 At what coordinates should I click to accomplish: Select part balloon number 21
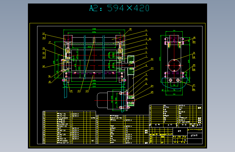click(150, 39)
